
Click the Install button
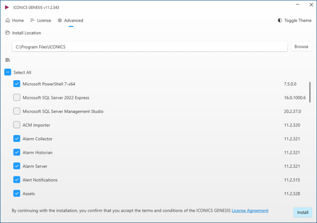303,212
